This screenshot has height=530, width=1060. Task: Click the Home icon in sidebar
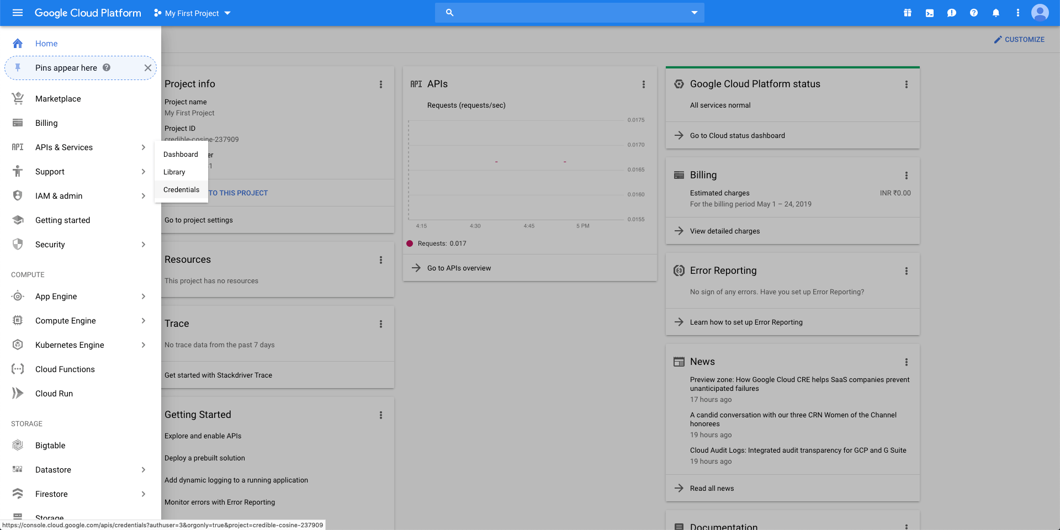click(x=18, y=44)
